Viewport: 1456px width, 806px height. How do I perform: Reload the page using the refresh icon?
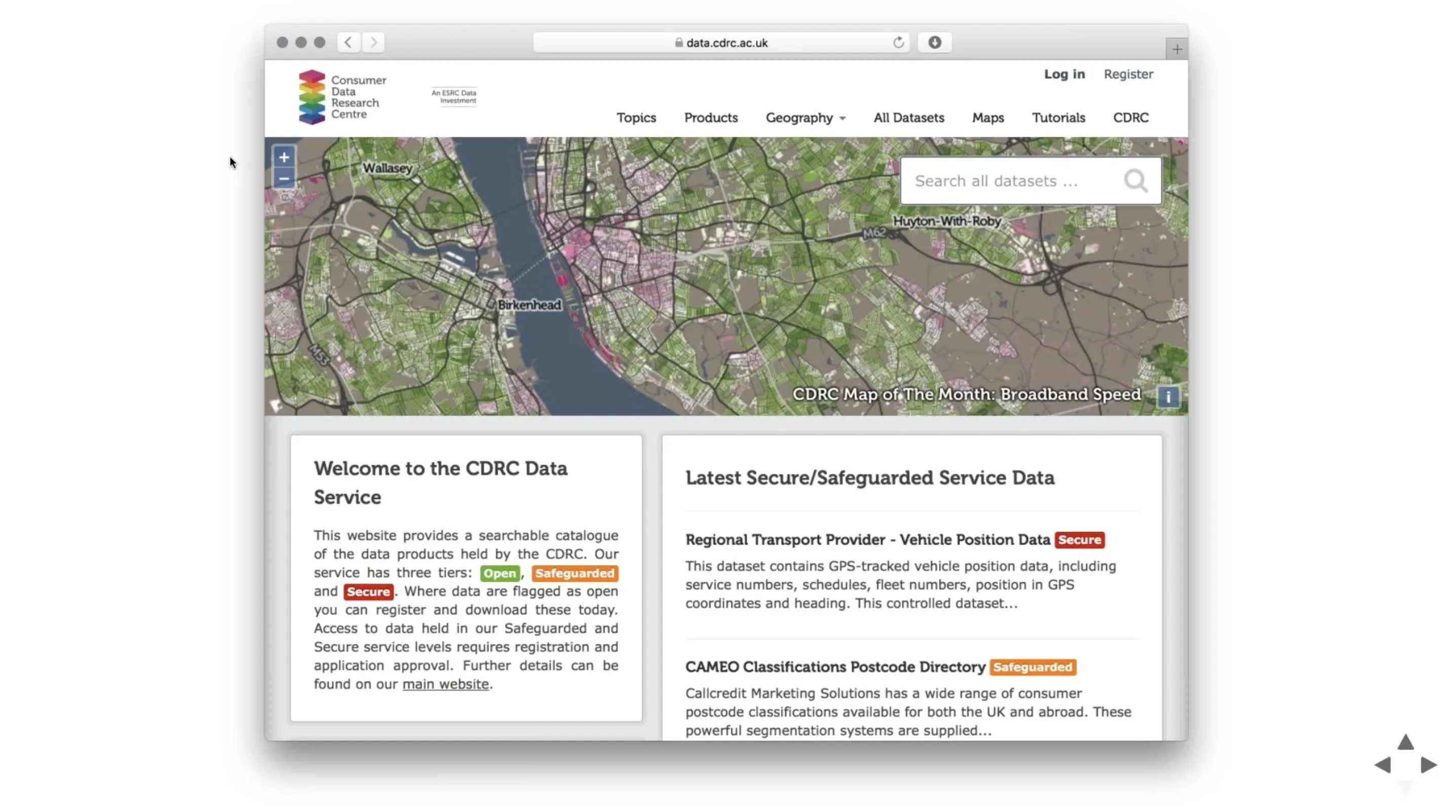[x=898, y=43]
